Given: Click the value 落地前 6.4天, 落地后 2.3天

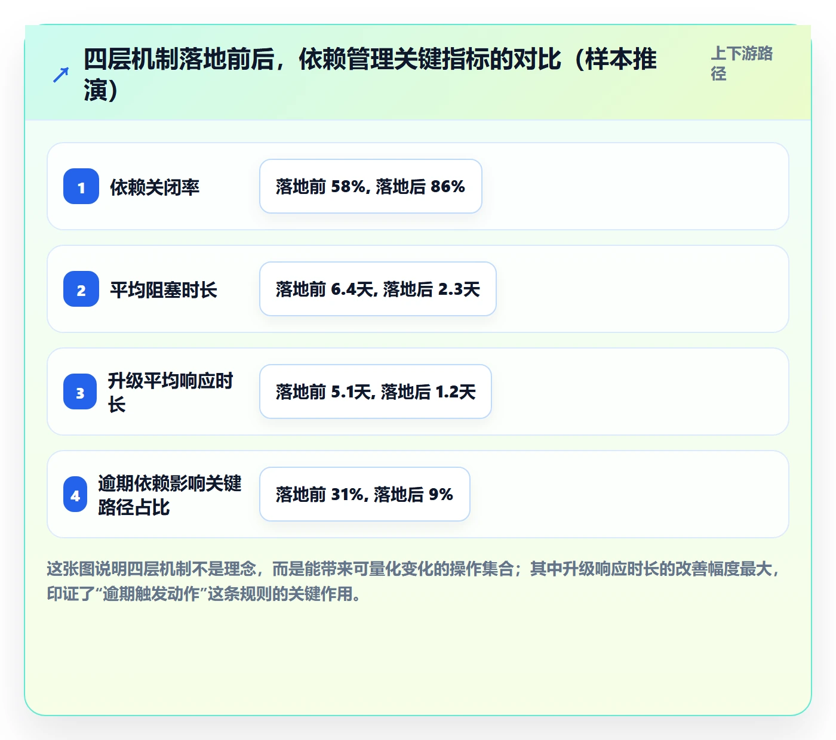Looking at the screenshot, I should 378,289.
